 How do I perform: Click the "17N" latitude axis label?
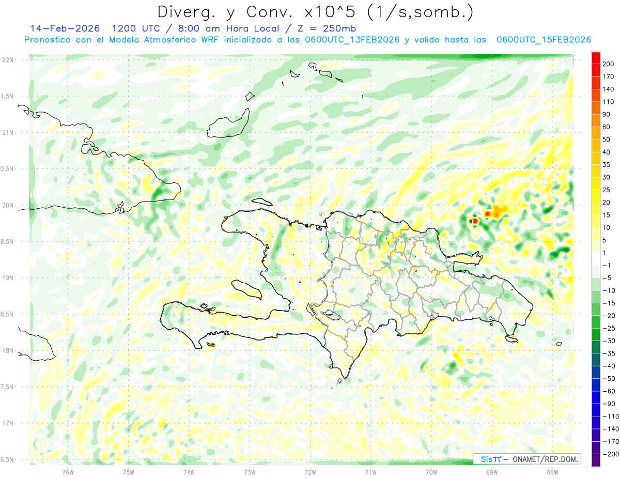click(8, 423)
